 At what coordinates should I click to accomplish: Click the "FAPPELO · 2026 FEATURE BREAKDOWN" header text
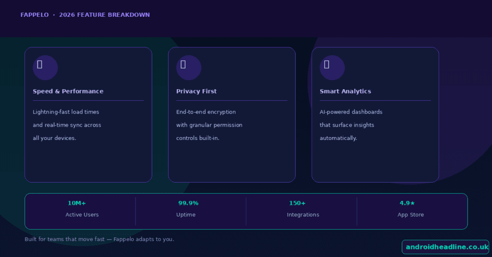click(85, 15)
